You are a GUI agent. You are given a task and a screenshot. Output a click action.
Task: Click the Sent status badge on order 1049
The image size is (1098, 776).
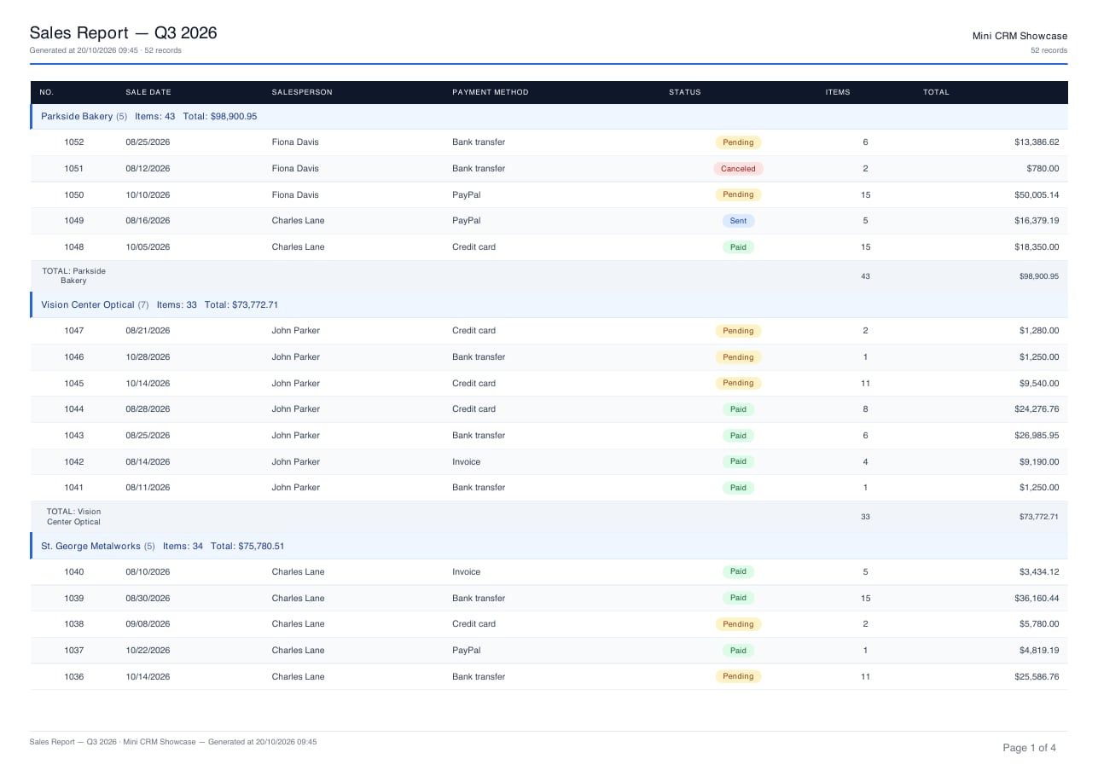point(738,221)
